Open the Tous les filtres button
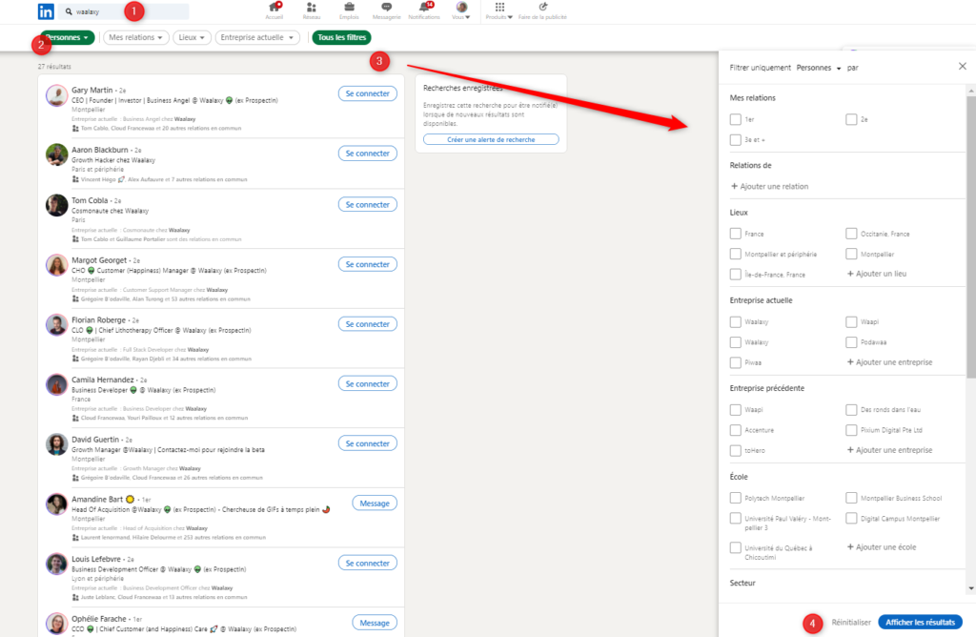Image resolution: width=976 pixels, height=637 pixels. [342, 37]
